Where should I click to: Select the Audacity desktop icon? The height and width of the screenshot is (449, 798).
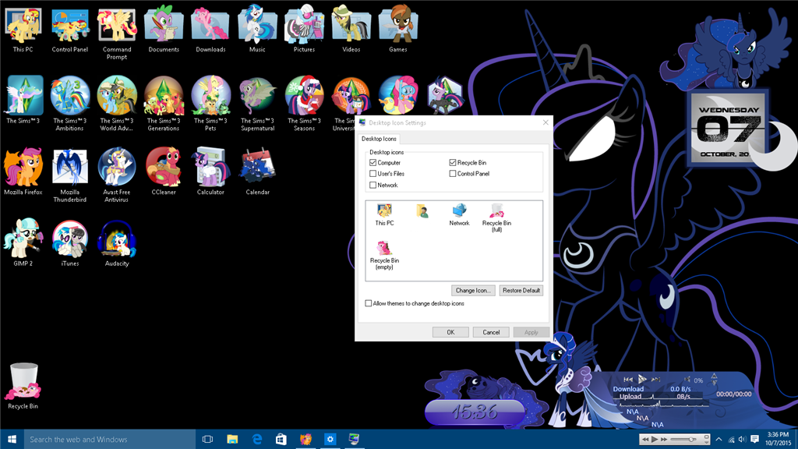(117, 243)
